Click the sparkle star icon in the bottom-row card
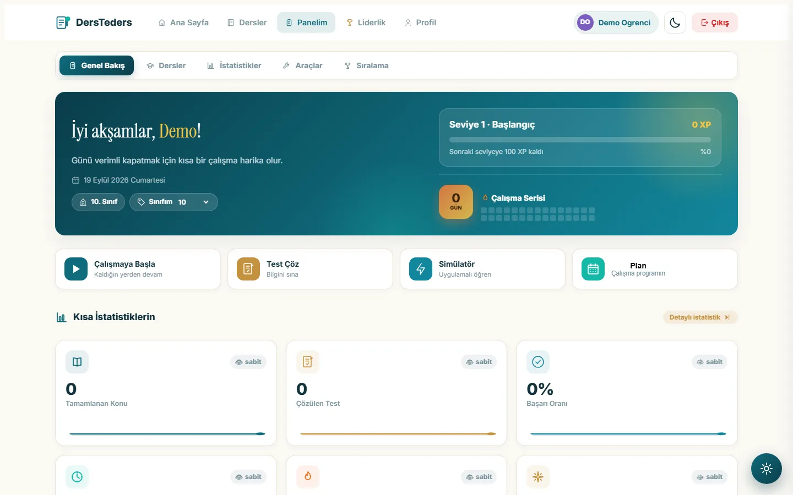 coord(538,477)
